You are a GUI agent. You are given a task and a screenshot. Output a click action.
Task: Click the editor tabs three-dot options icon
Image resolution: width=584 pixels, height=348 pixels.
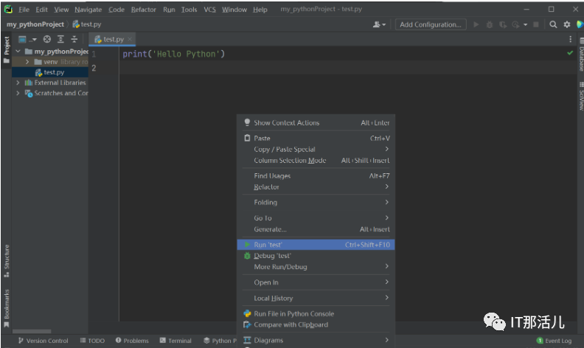(570, 39)
